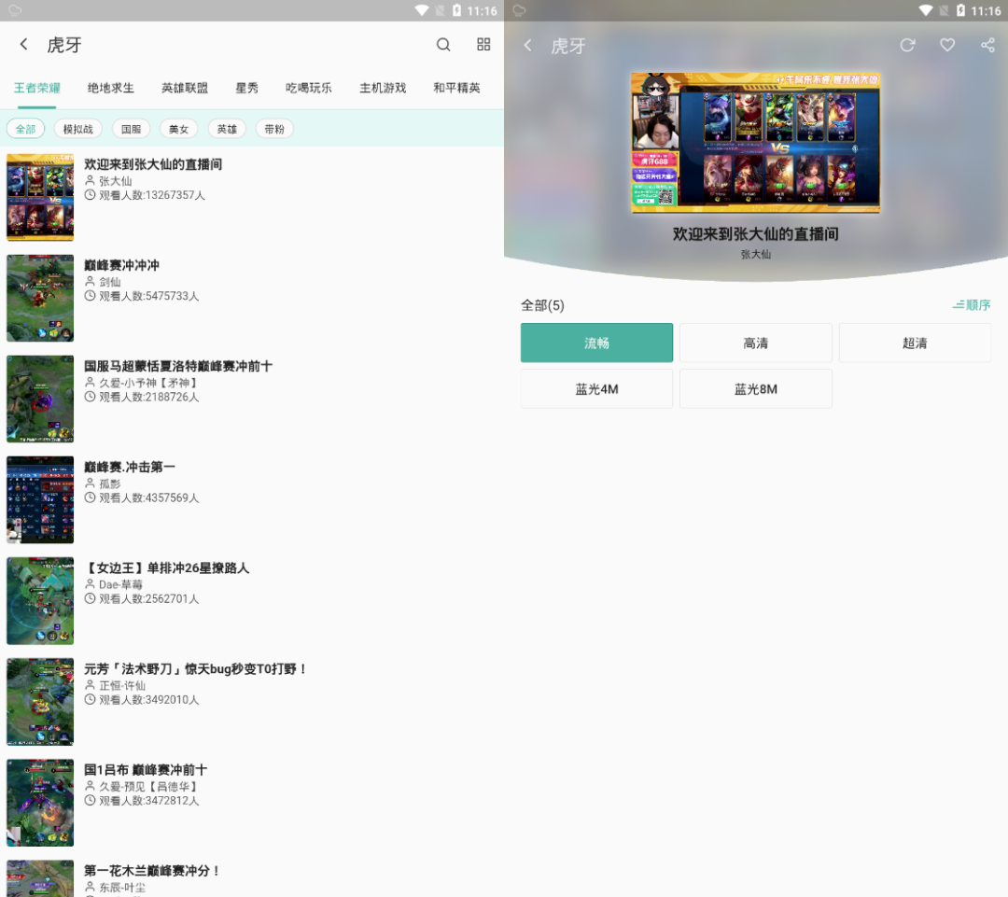Open the 巅峰赛冲冲冲 stream title
Screen dimensions: 1008x897
pos(121,265)
